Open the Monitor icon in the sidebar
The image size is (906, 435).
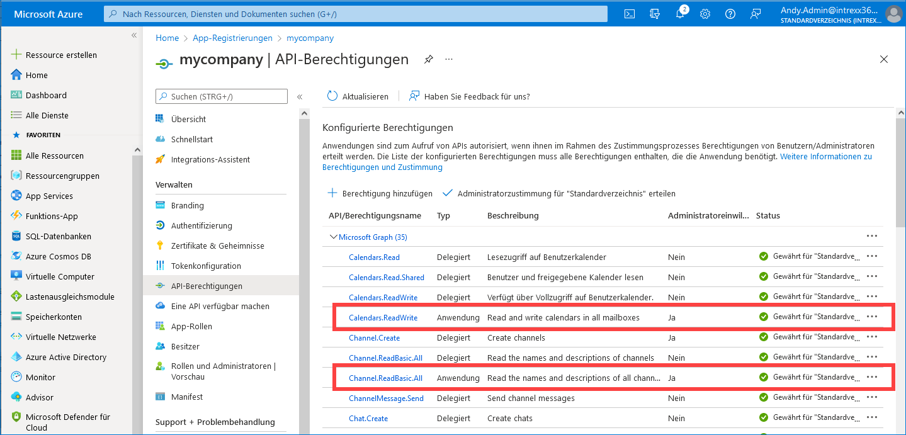pyautogui.click(x=16, y=377)
